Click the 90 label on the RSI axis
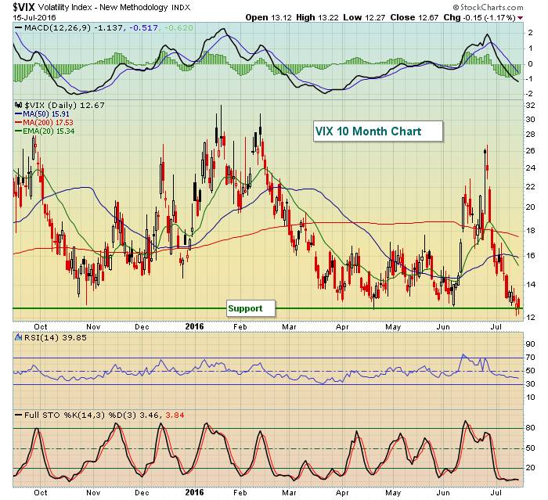The width and height of the screenshot is (548, 500). pyautogui.click(x=530, y=344)
